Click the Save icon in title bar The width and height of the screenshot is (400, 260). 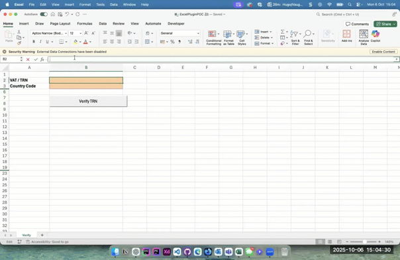tap(60, 15)
